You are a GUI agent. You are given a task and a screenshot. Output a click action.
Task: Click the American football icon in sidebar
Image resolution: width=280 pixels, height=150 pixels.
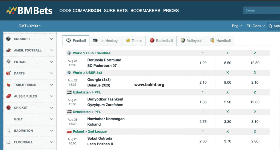click(8, 50)
